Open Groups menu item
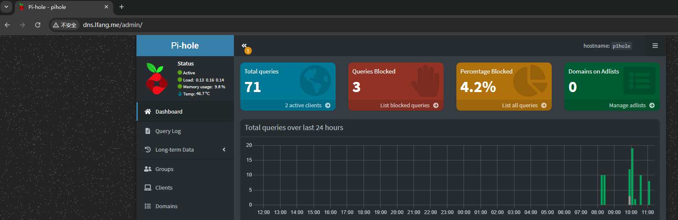Screen dimensions: 678x220 pos(185,169)
